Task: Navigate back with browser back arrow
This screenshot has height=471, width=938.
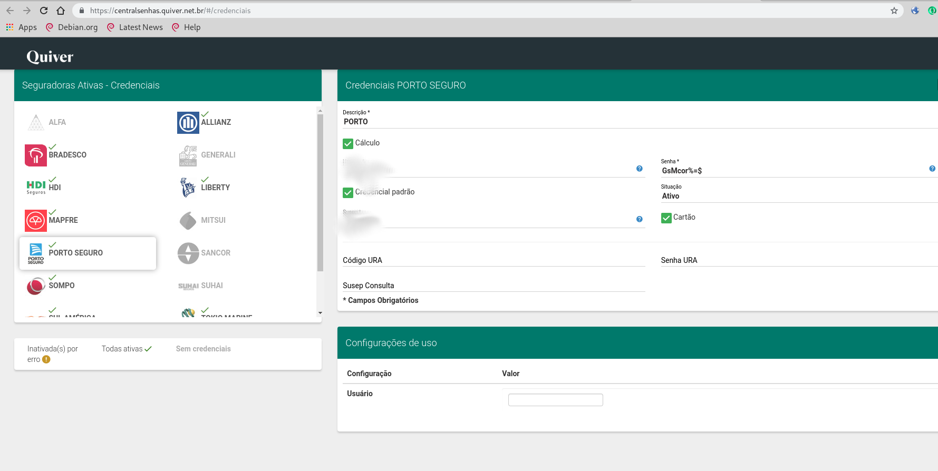Action: (x=10, y=11)
